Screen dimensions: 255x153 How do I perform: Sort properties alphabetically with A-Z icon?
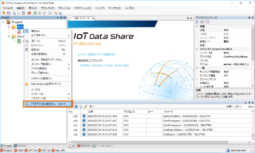[202, 22]
